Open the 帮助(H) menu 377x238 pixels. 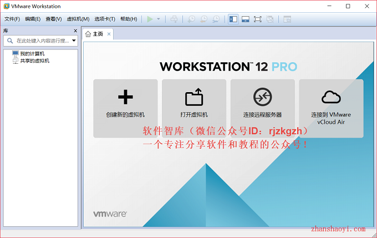pyautogui.click(x=129, y=19)
